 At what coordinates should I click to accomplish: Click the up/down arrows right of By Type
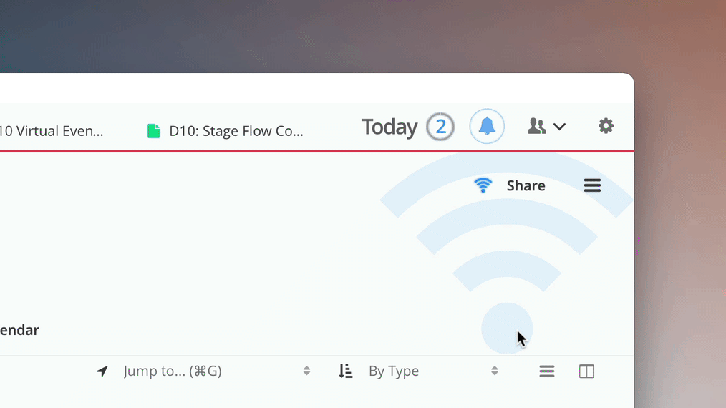coord(494,371)
